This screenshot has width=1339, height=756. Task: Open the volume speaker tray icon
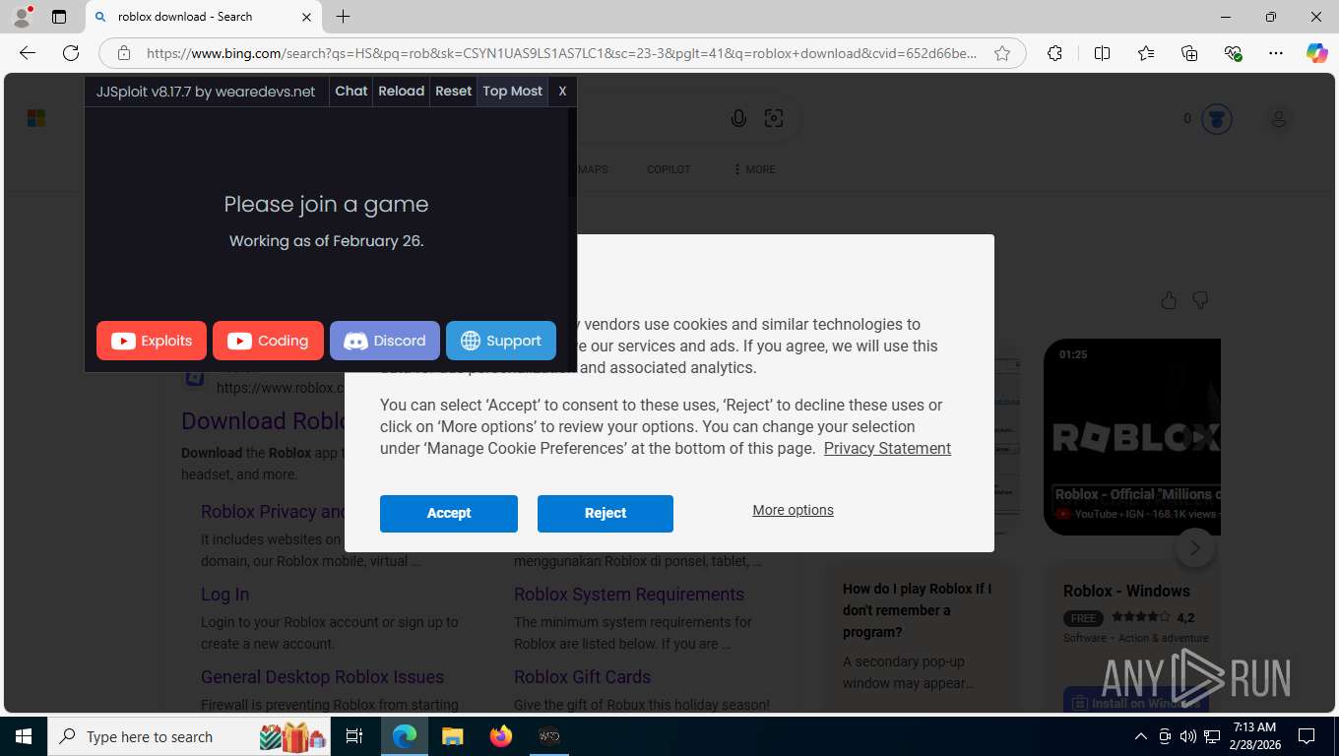1187,736
